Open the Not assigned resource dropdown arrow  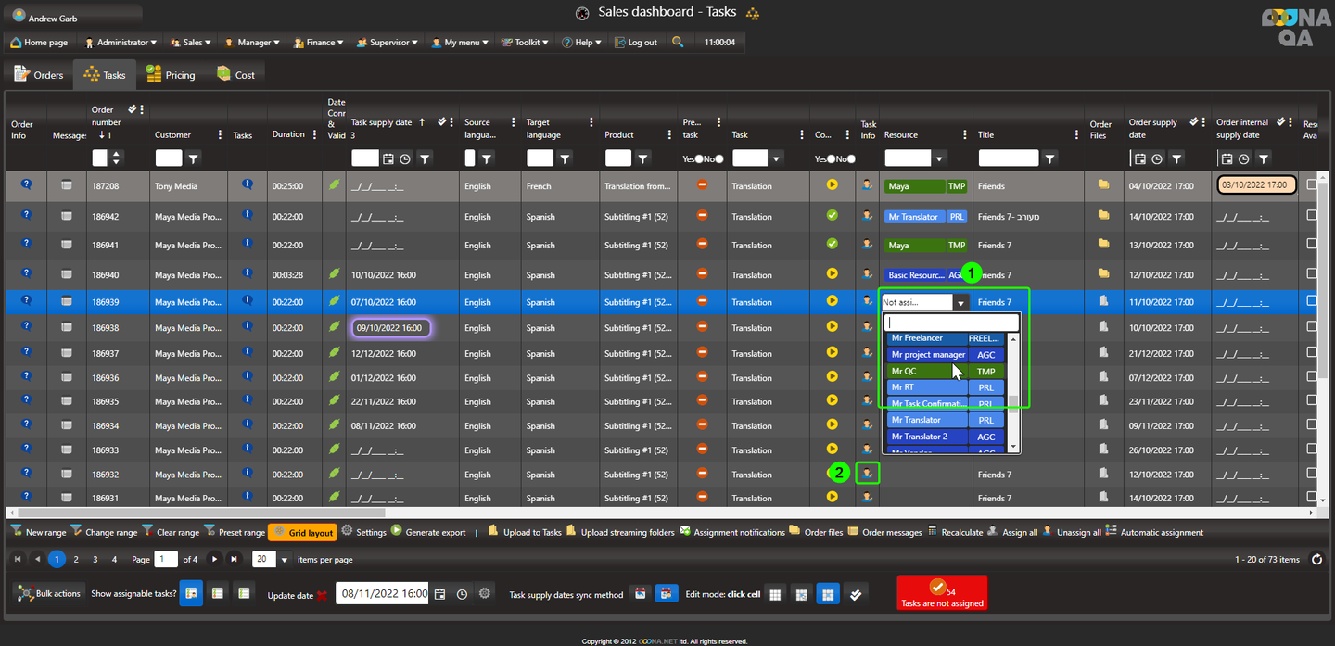(961, 303)
